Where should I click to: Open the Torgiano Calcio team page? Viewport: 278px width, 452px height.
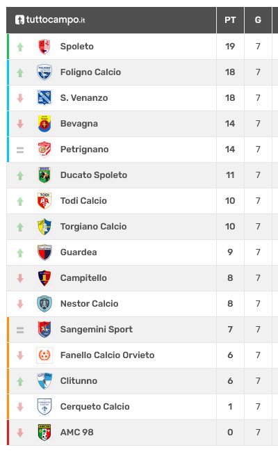pyautogui.click(x=93, y=226)
